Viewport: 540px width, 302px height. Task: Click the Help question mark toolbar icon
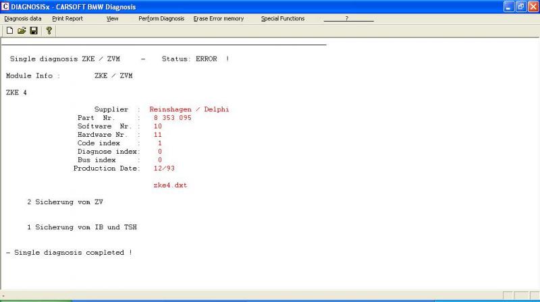49,30
